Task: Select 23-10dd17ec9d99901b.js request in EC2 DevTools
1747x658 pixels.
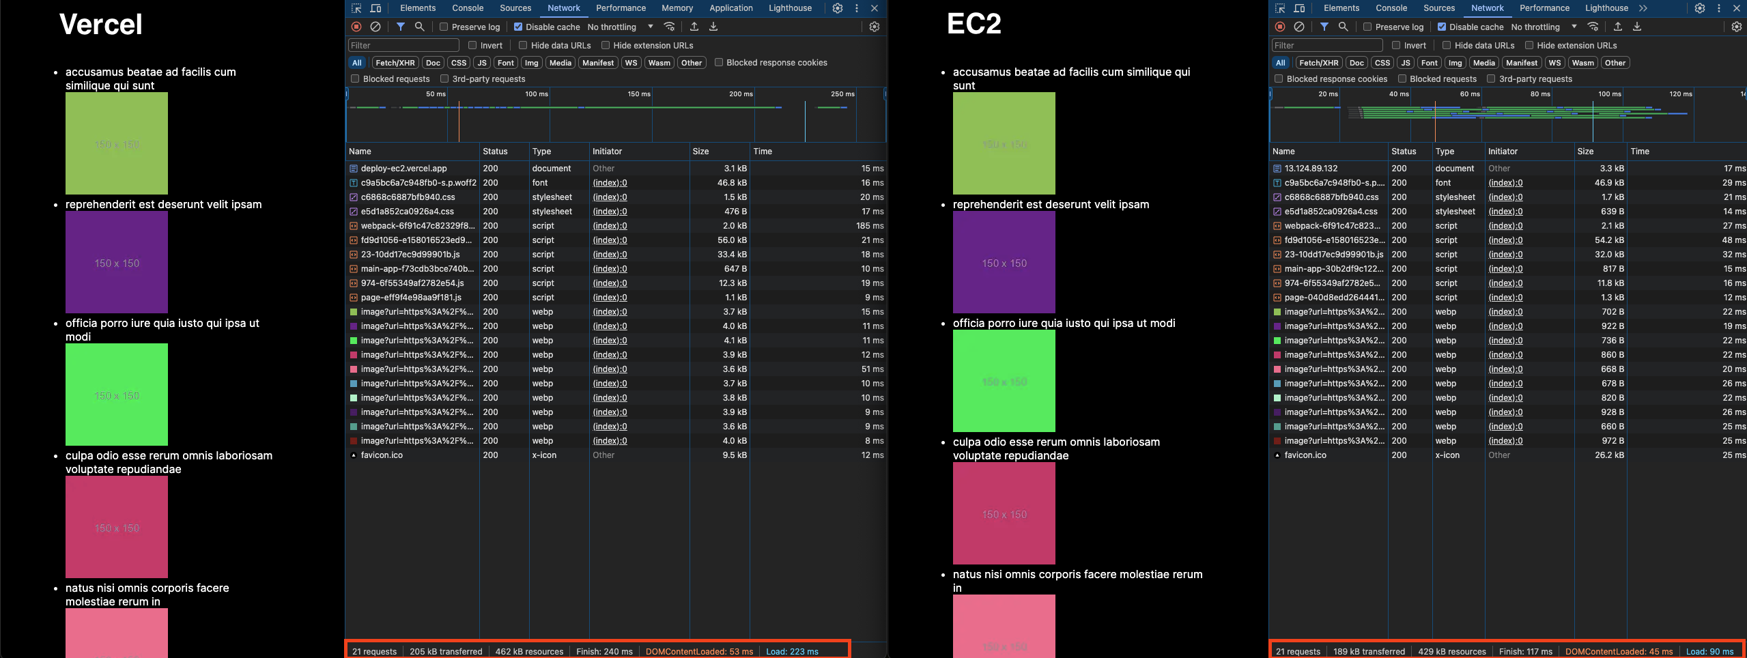Action: pyautogui.click(x=1508, y=255)
